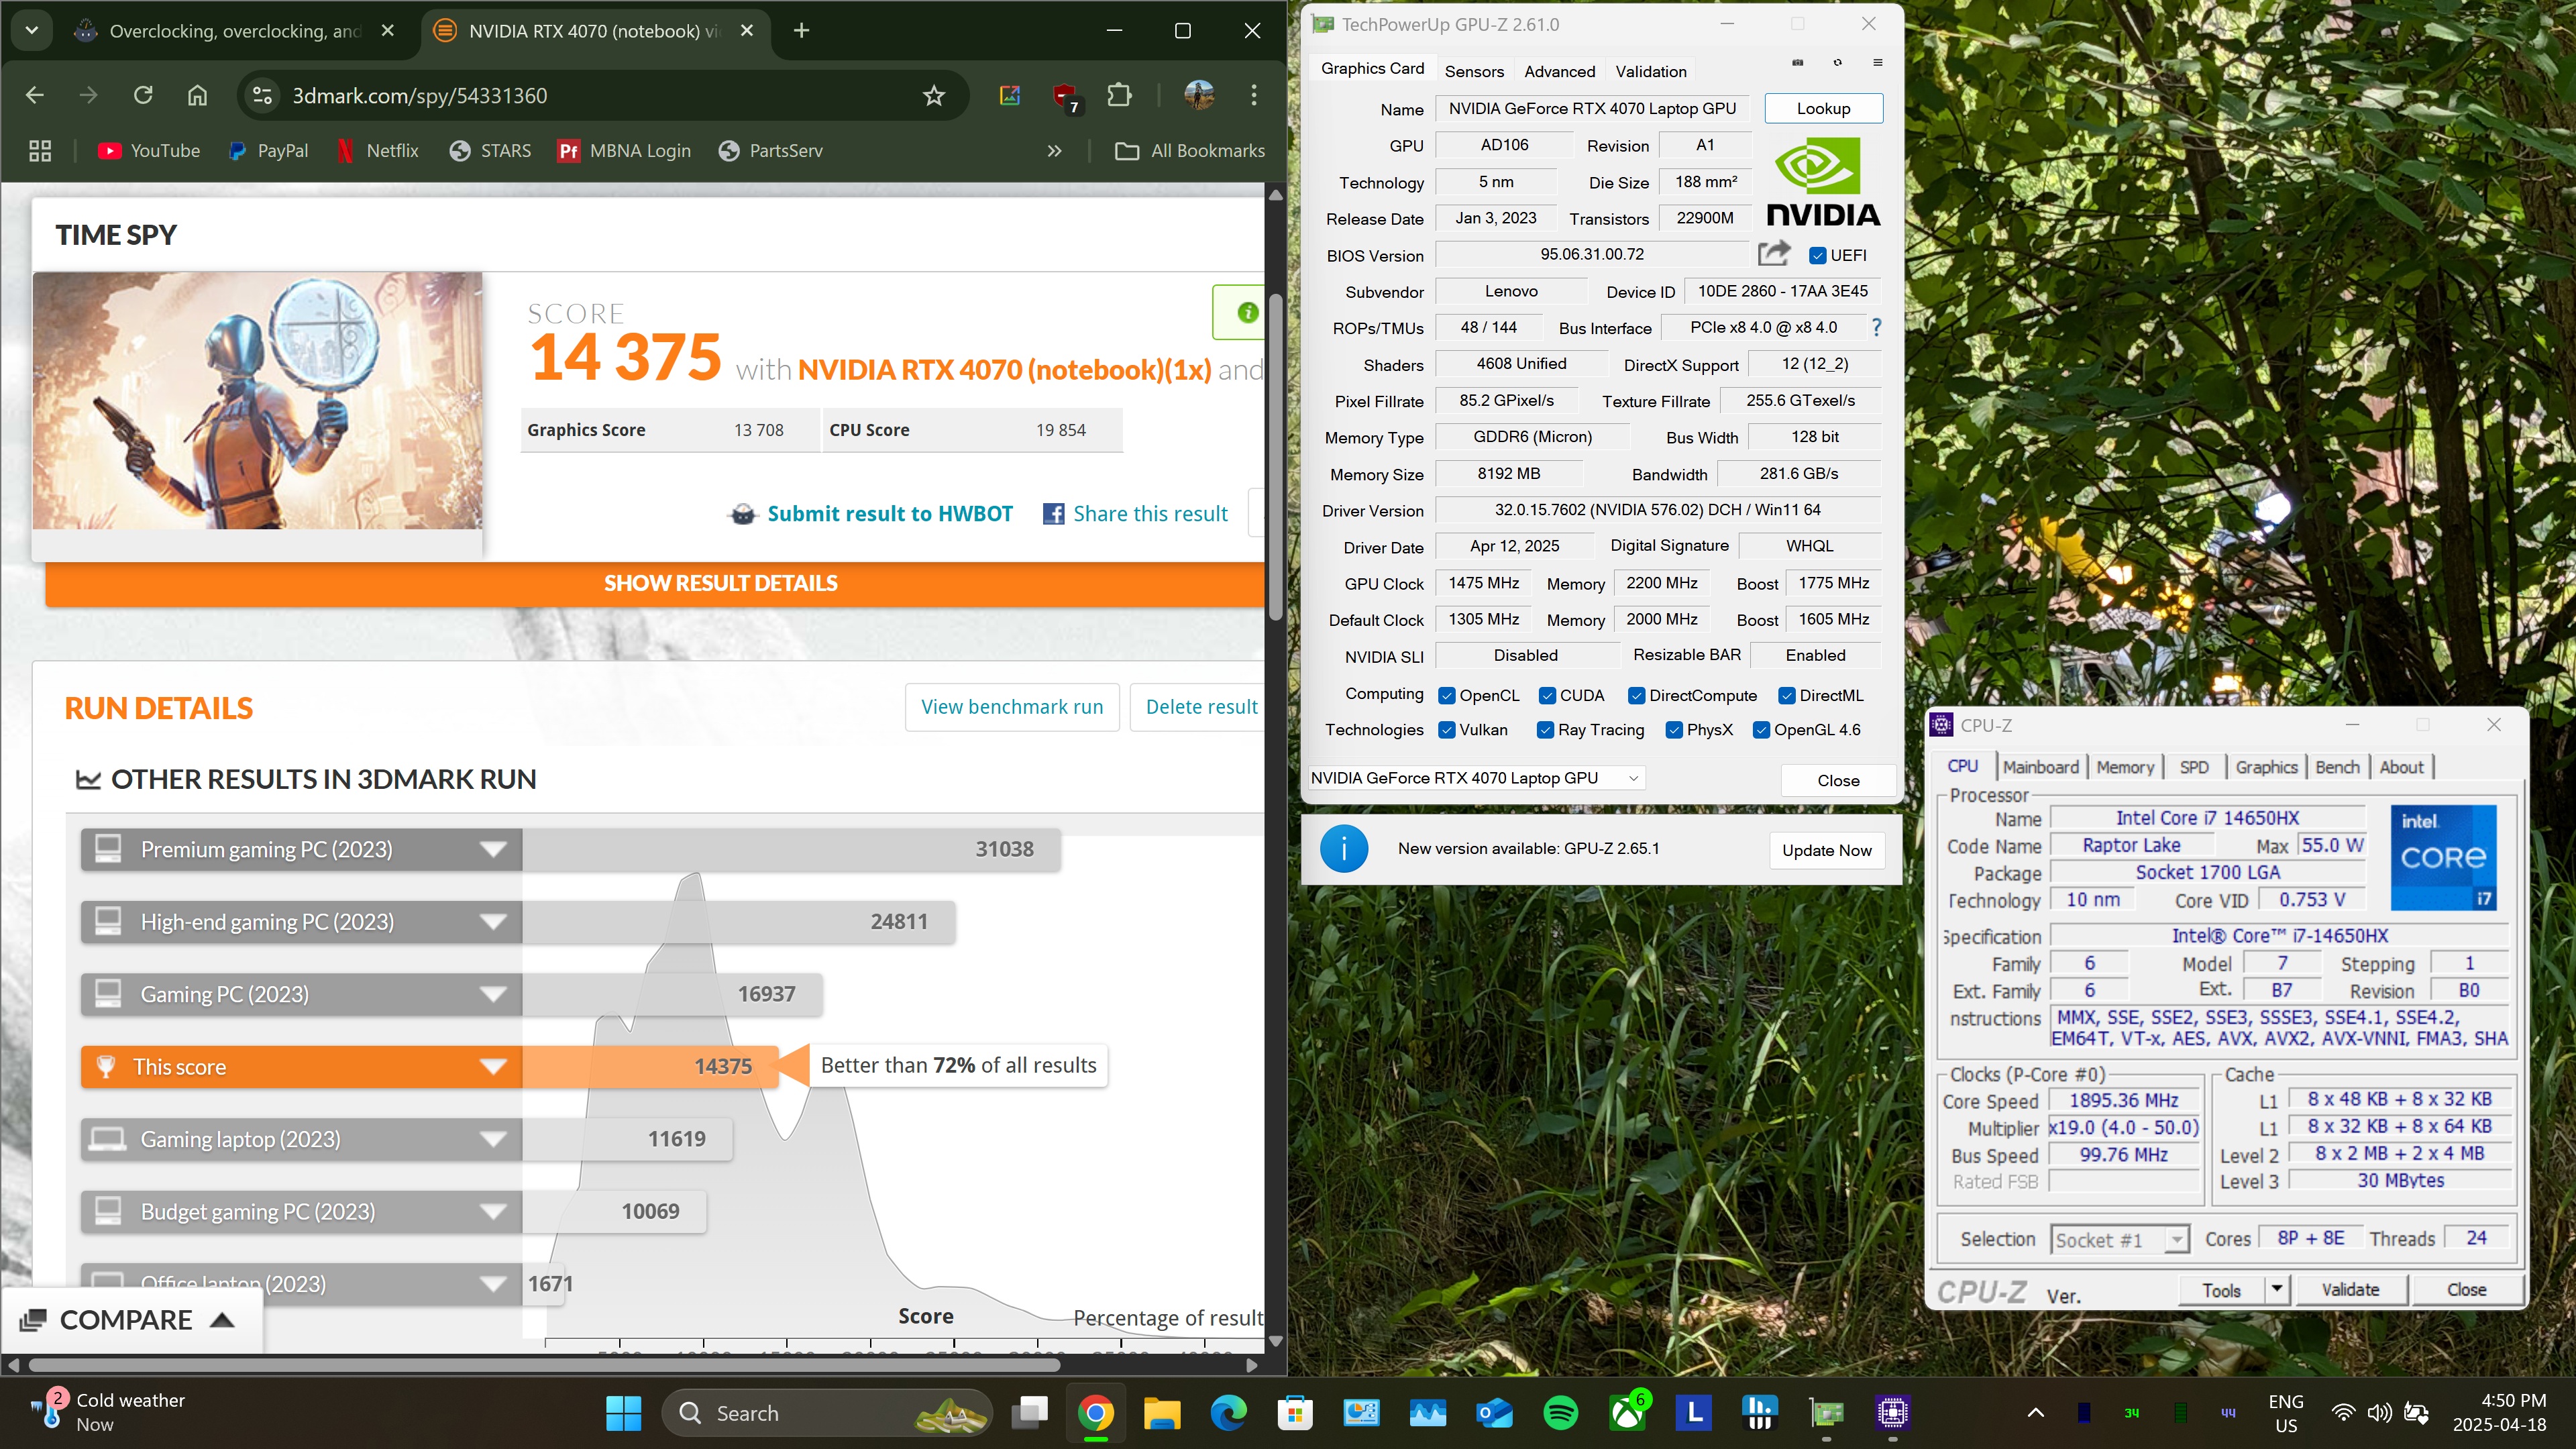This screenshot has width=2576, height=1449.
Task: Toggle the DirectML checkbox
Action: 1786,696
